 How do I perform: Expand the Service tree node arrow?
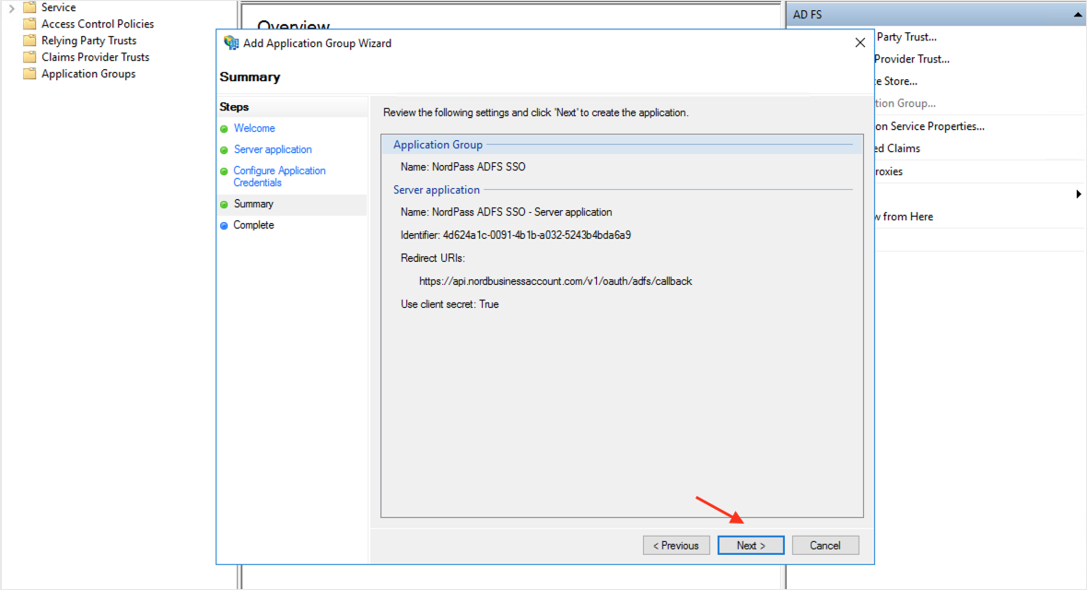[x=11, y=7]
